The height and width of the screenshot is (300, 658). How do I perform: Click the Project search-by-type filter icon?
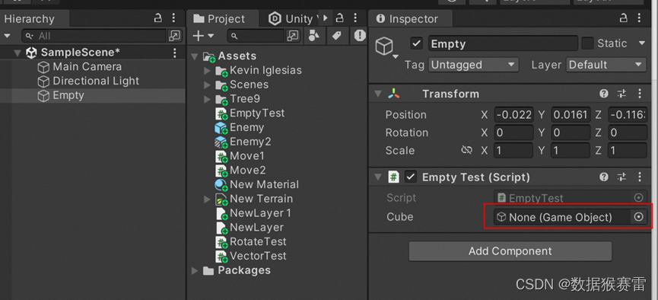pos(314,36)
